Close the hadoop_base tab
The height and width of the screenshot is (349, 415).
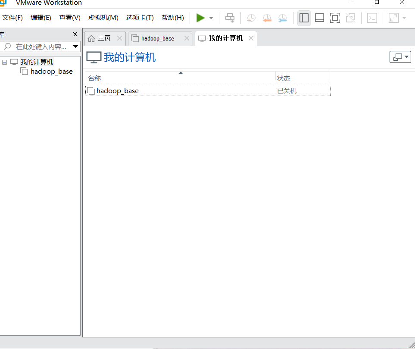187,38
